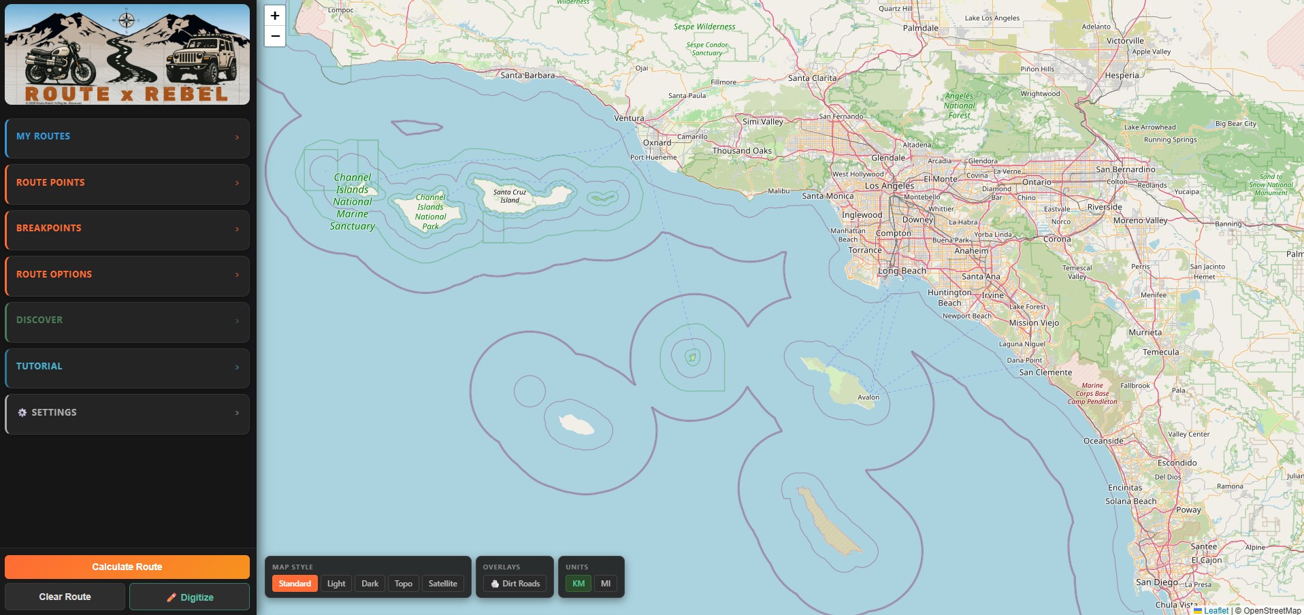Viewport: 1304px width, 615px height.
Task: Click the Riverside map label
Action: 1105,207
